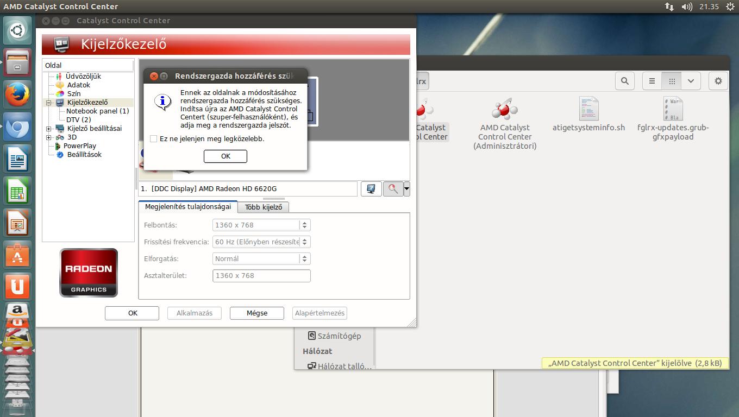
Task: Click the Asztalterület 1360 x 768 field
Action: point(261,275)
